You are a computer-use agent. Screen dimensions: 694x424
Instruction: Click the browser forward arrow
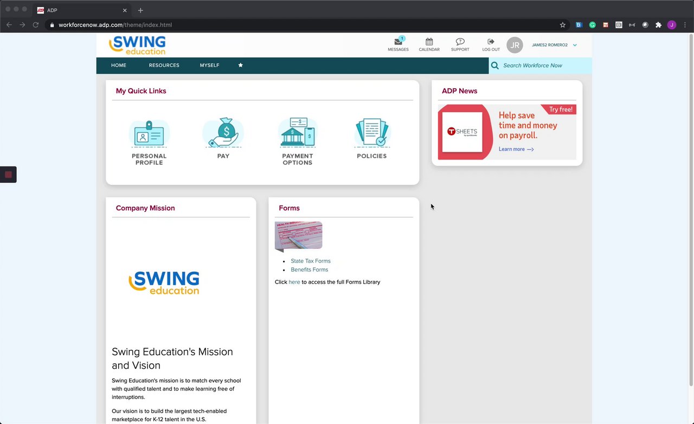[x=22, y=25]
